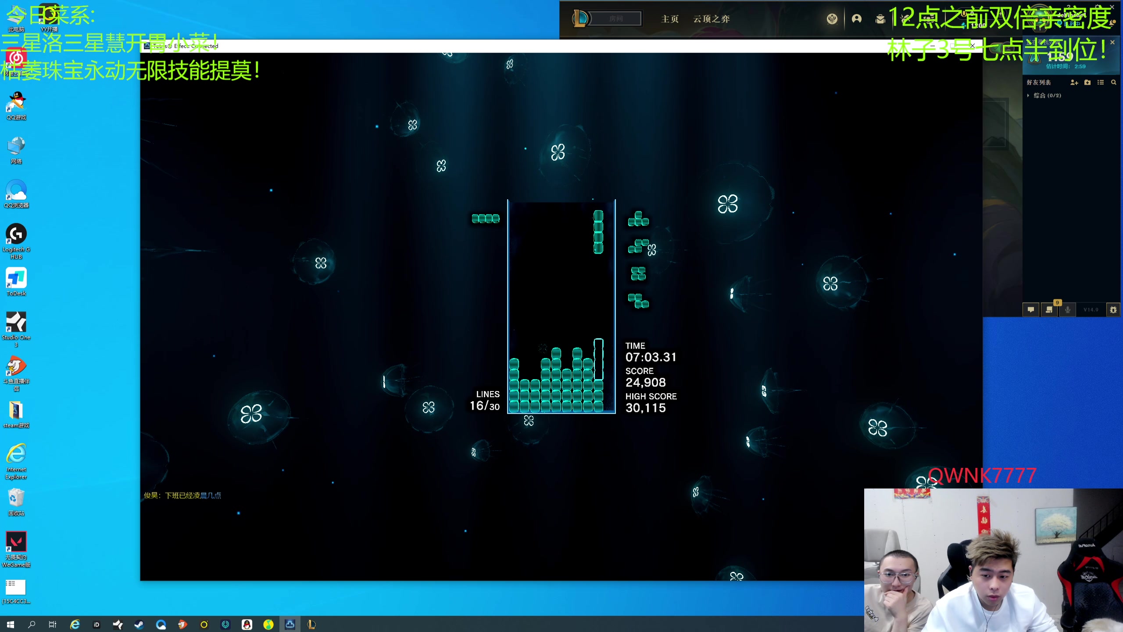Open QQ游戏 desktop shortcut
The height and width of the screenshot is (632, 1123).
pyautogui.click(x=16, y=106)
